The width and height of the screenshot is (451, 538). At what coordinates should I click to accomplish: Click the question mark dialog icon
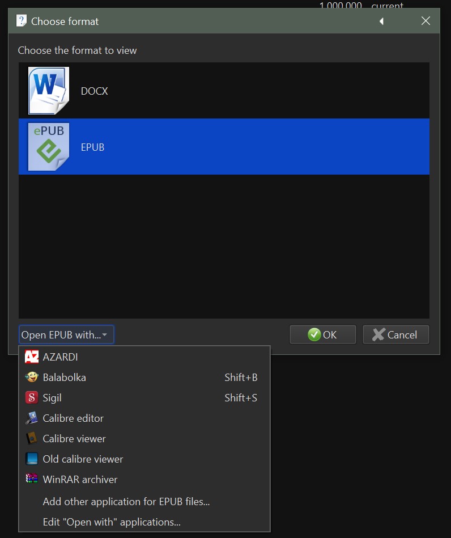[x=22, y=21]
